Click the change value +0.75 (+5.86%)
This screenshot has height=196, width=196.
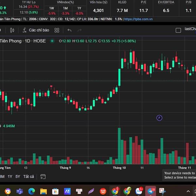[x=123, y=41]
